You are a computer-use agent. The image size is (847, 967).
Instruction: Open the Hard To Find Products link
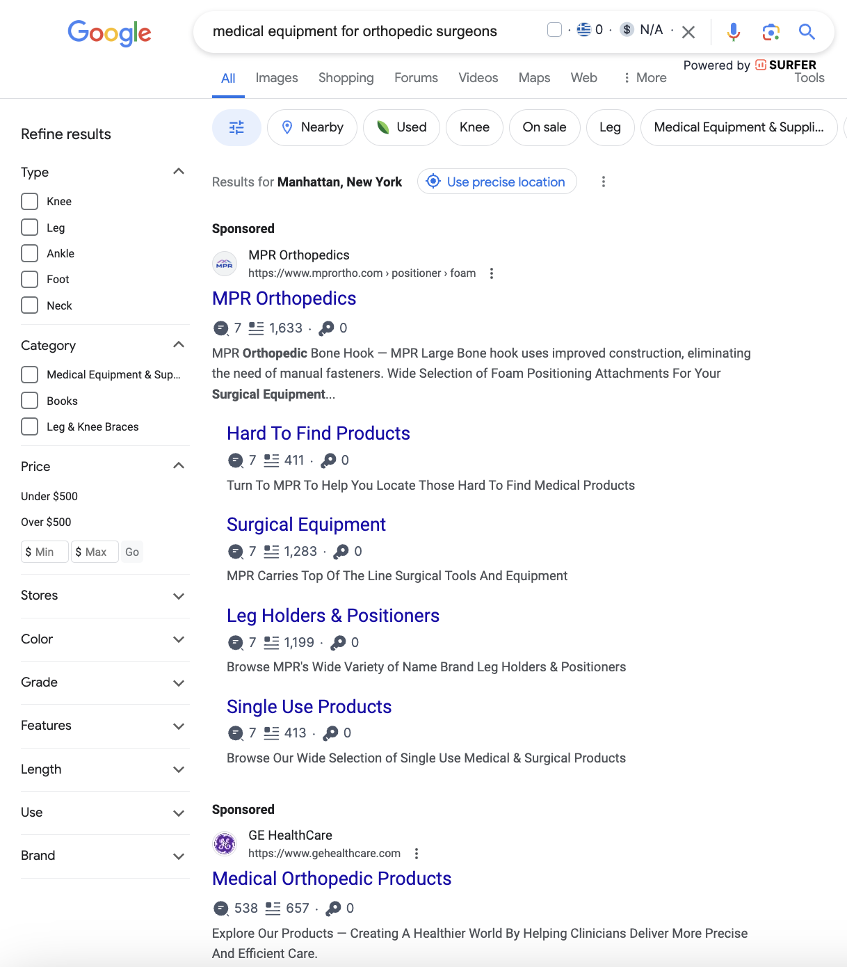(x=318, y=433)
